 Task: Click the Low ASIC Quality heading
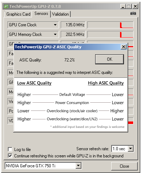coord(34,83)
